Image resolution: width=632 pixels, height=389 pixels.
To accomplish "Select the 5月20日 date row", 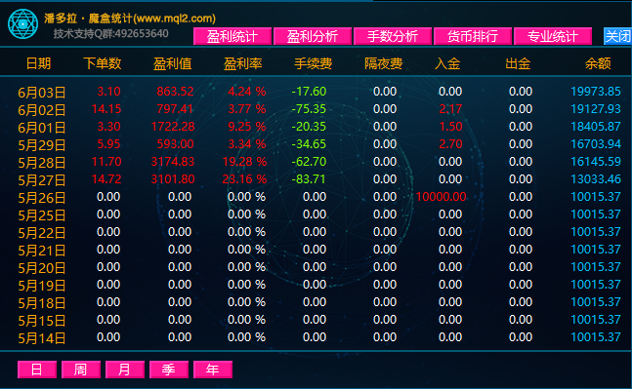I will [42, 268].
